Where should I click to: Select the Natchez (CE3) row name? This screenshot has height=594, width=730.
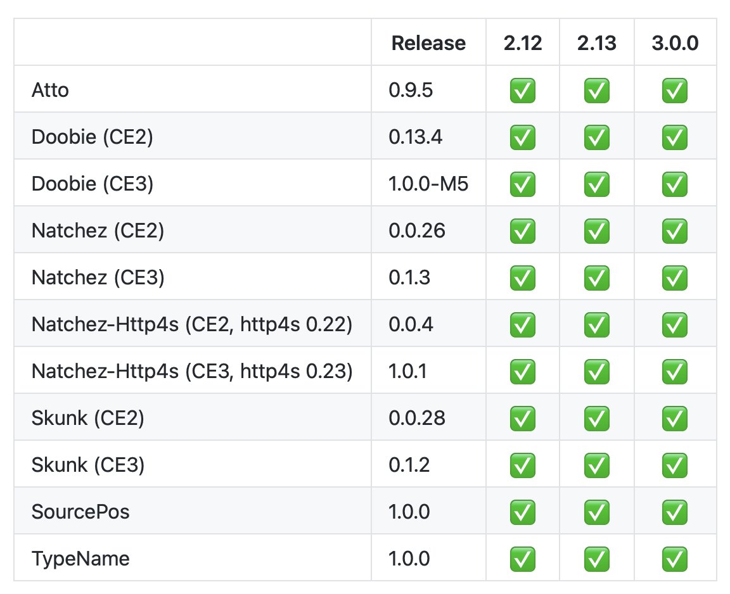(x=98, y=278)
